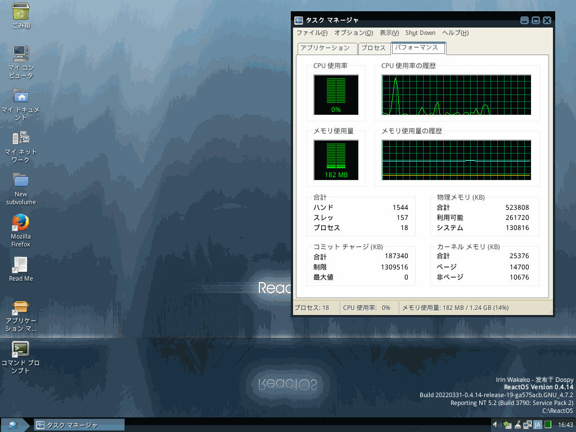
Task: Click the メモリ使用量 gauge showing 182 MB
Action: (336, 160)
